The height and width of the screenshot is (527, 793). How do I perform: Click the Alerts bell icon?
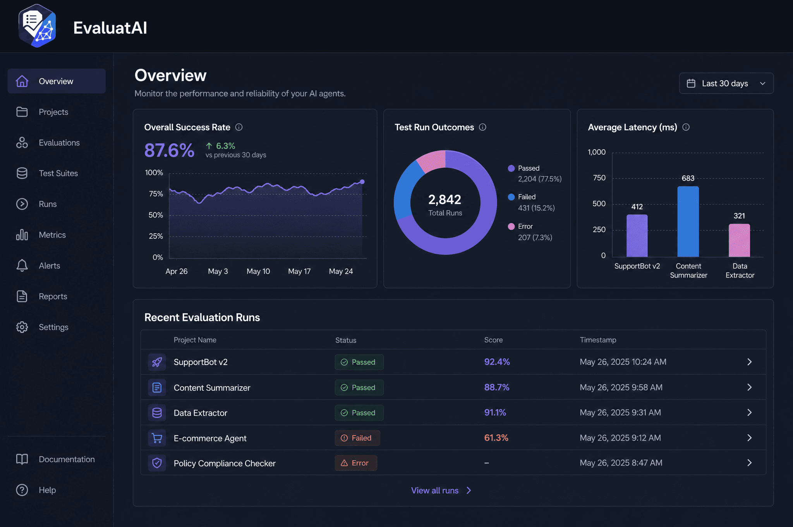[22, 265]
